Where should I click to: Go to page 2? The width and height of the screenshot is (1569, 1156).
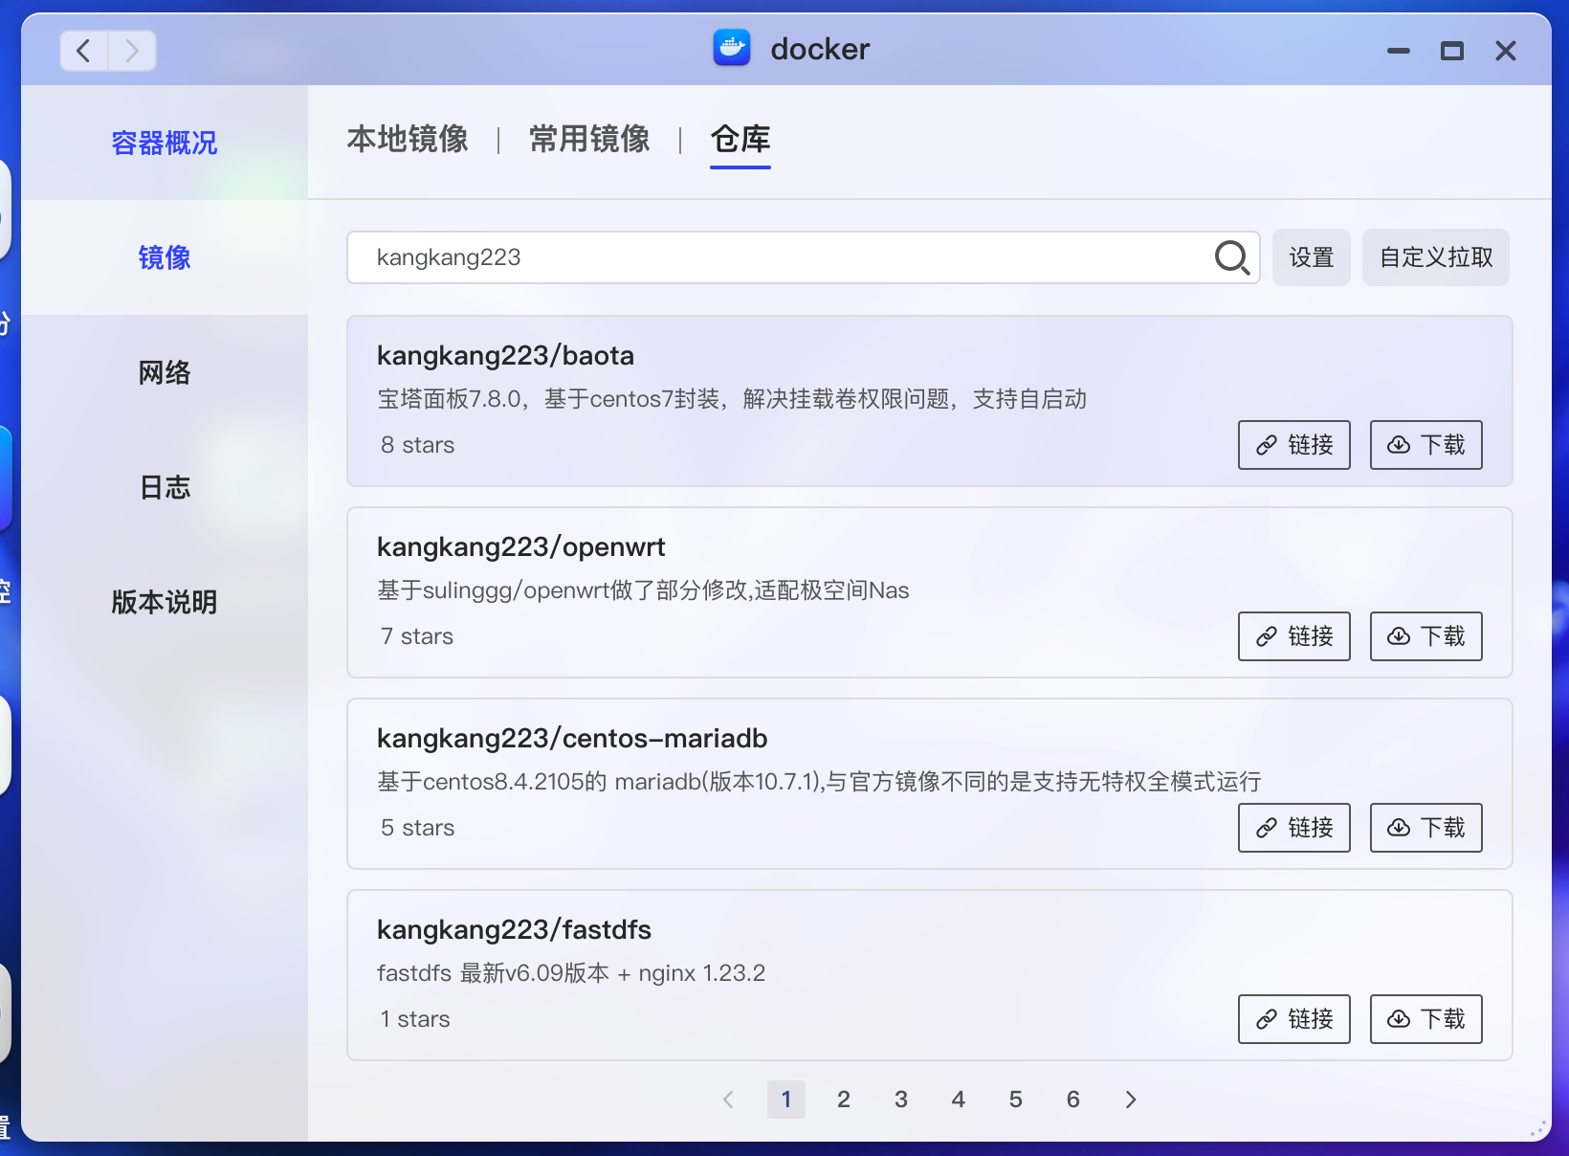(x=844, y=1100)
